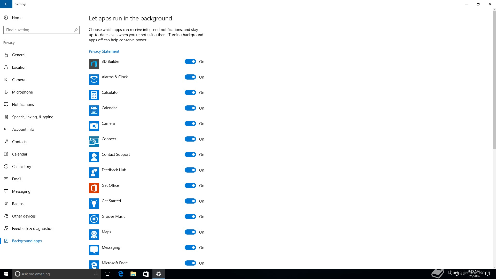496x279 pixels.
Task: Click the Find a setting search box
Action: tap(39, 30)
